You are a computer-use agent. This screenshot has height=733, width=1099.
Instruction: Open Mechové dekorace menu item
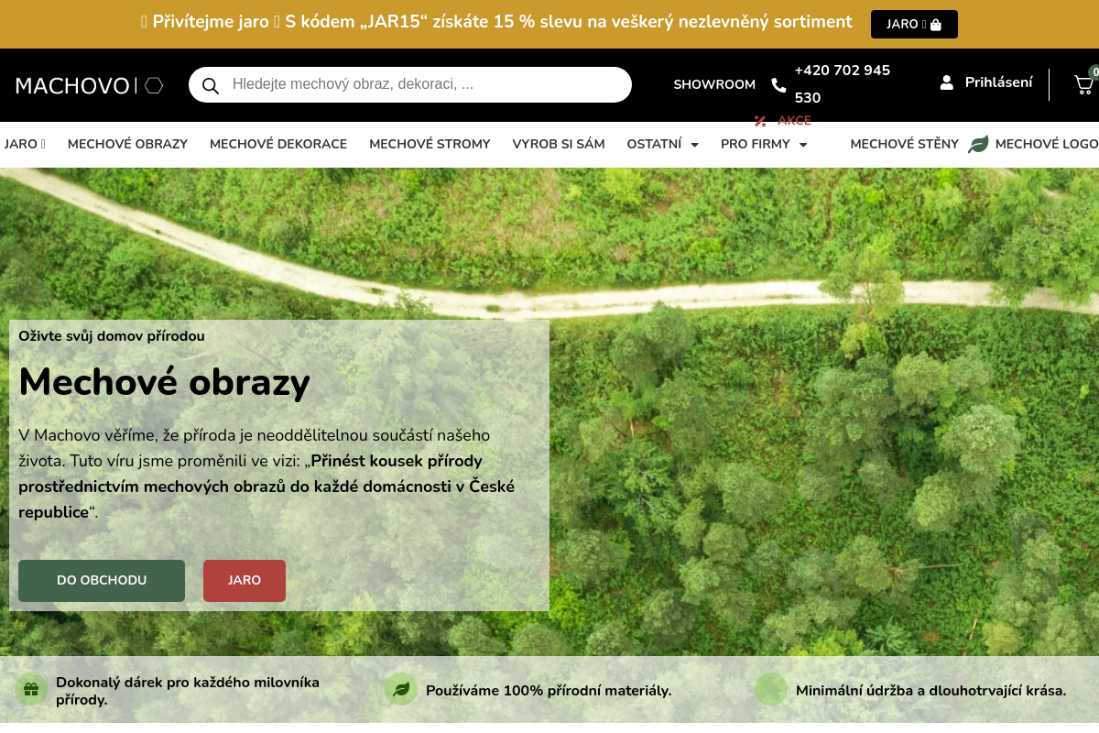[278, 144]
